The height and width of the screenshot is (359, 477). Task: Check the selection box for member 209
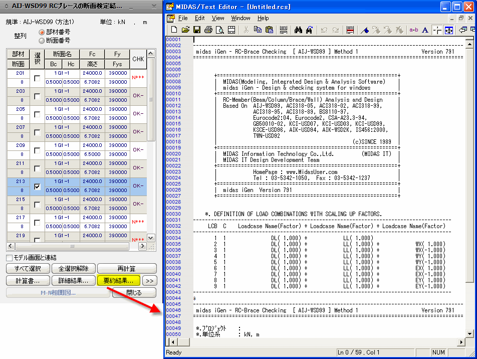pos(37,150)
